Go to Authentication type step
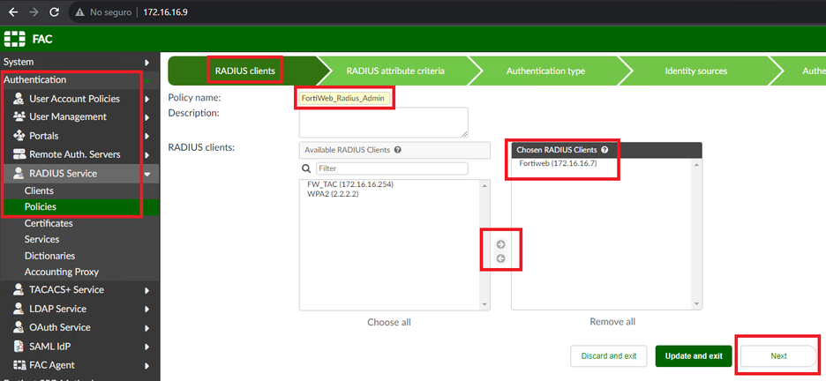The image size is (826, 381). (545, 71)
